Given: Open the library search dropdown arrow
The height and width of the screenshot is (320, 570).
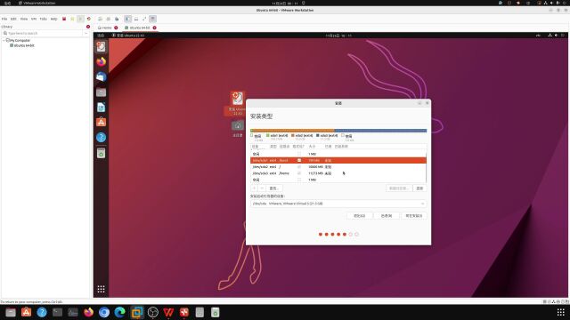Looking at the screenshot, I should (86, 34).
